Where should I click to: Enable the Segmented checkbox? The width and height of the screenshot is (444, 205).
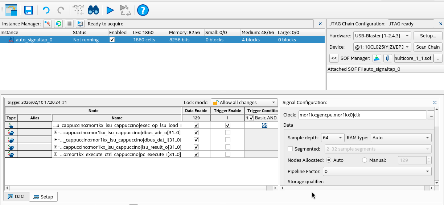[290, 149]
